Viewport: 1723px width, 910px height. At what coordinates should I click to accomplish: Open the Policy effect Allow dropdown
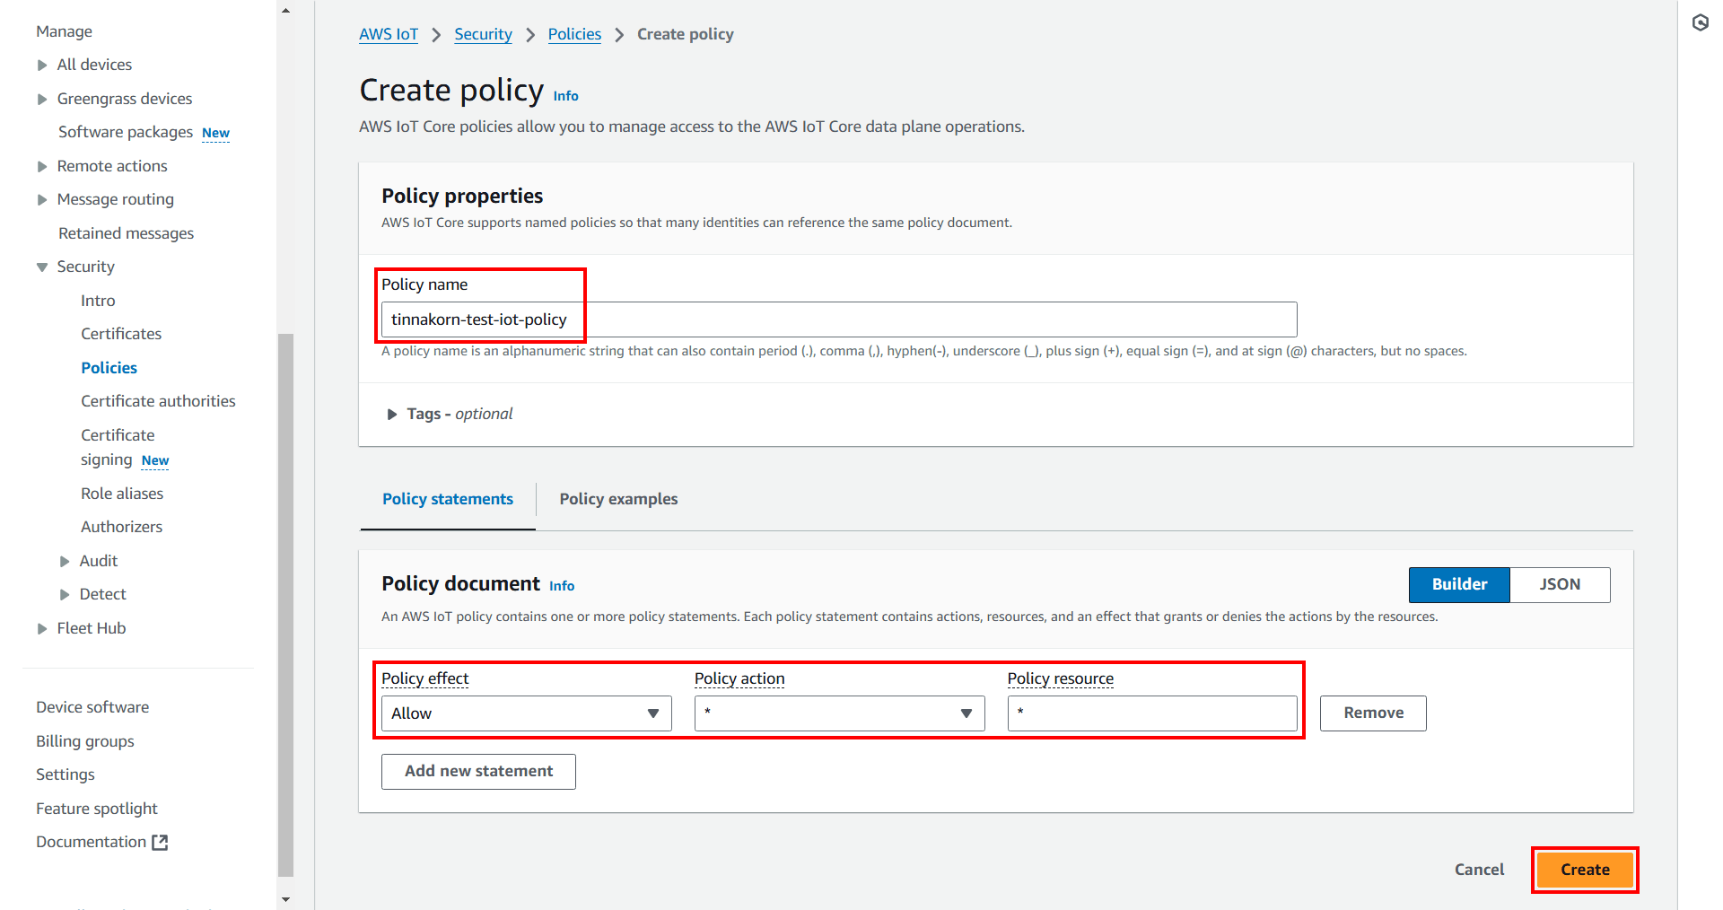click(527, 713)
